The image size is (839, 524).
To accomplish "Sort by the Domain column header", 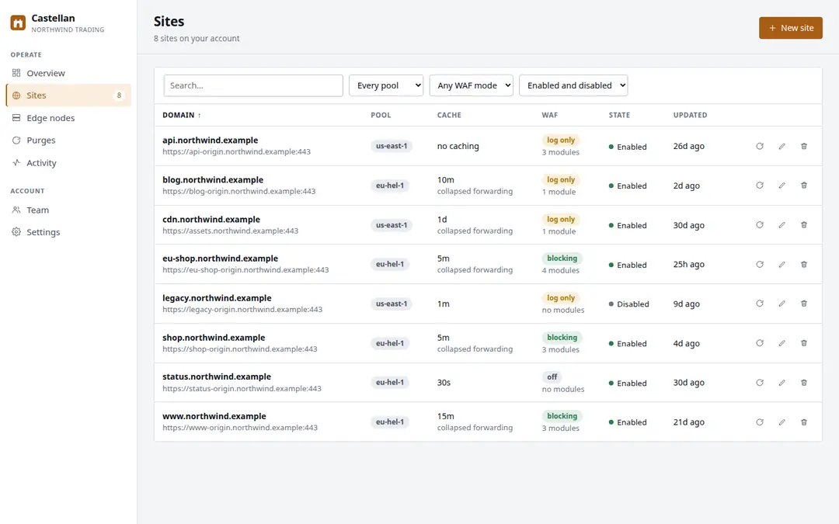I will point(181,115).
